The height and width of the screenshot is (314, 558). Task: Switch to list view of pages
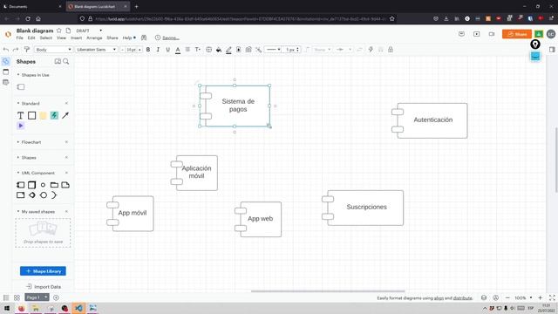pyautogui.click(x=6, y=297)
